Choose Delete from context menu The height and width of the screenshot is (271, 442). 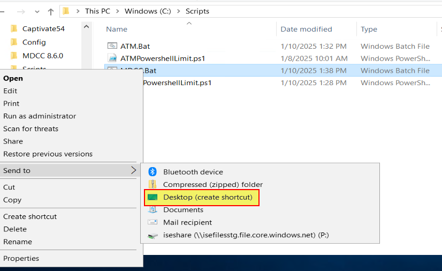[15, 229]
